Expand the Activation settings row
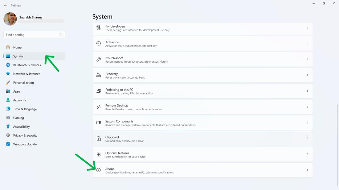339x190 pixels. pyautogui.click(x=202, y=43)
